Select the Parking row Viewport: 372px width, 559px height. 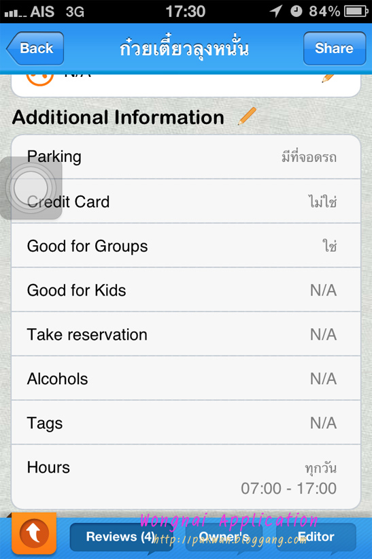(x=186, y=157)
